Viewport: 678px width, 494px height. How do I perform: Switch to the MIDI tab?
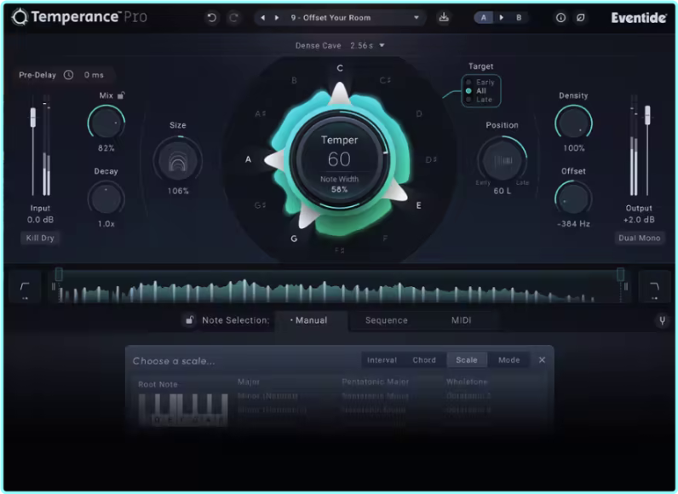tap(462, 321)
